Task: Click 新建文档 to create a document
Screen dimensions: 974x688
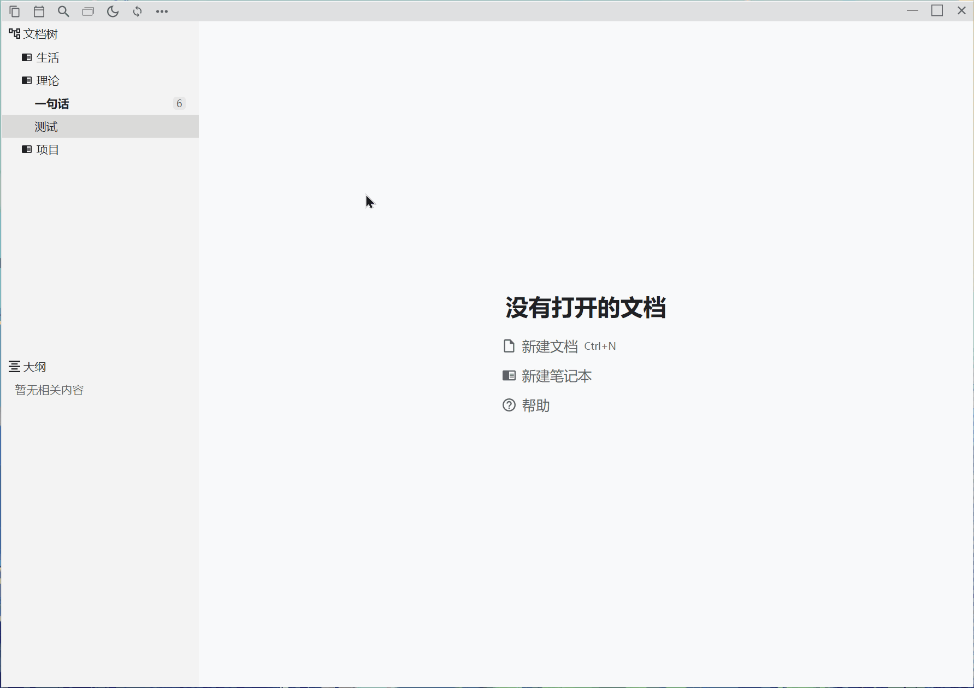Action: click(x=550, y=346)
